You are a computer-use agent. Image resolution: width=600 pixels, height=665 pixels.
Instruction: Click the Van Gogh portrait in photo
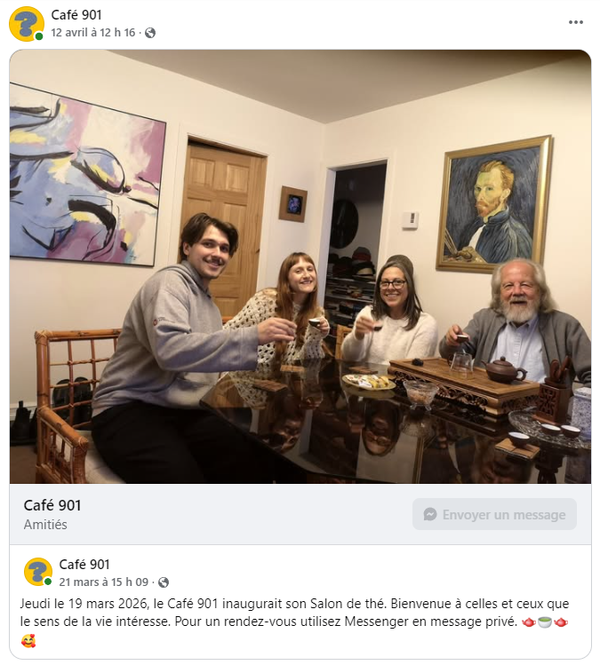(494, 204)
